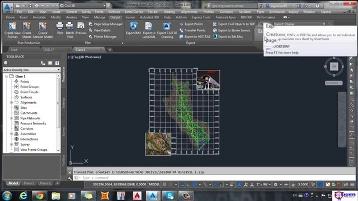Expand the Survey tree node
The height and width of the screenshot is (201, 358).
(11, 145)
